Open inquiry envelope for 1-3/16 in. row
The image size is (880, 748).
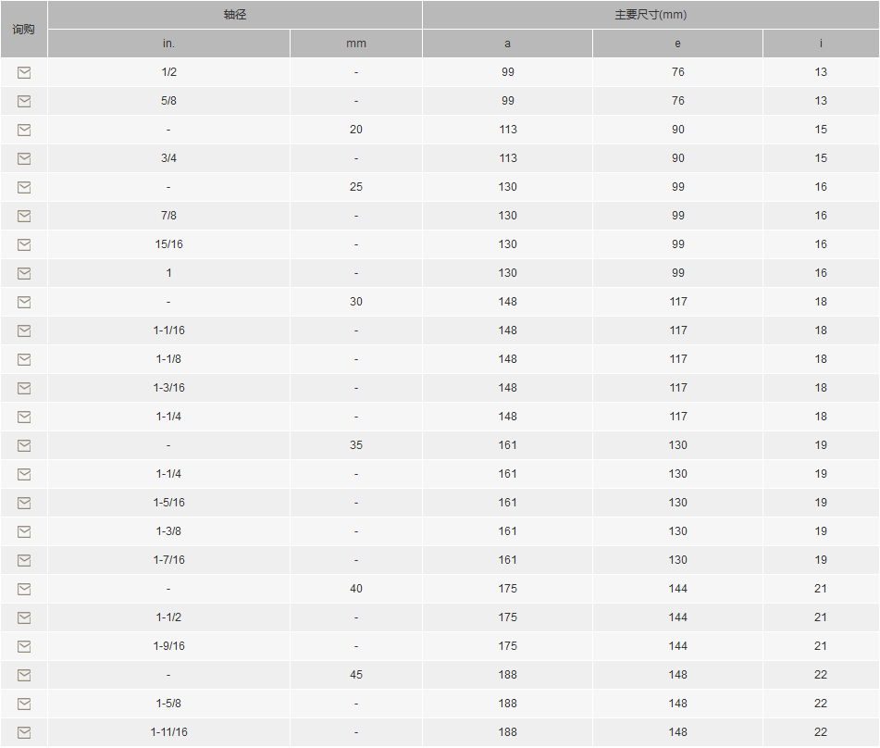[x=24, y=388]
